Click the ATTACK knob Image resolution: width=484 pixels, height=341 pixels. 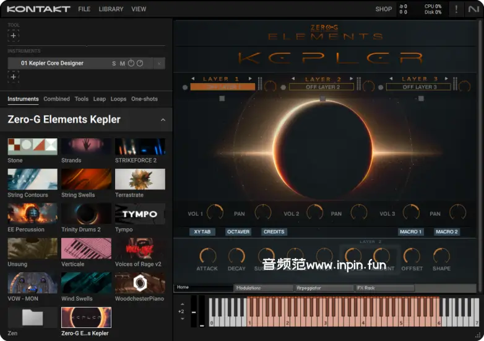click(207, 255)
